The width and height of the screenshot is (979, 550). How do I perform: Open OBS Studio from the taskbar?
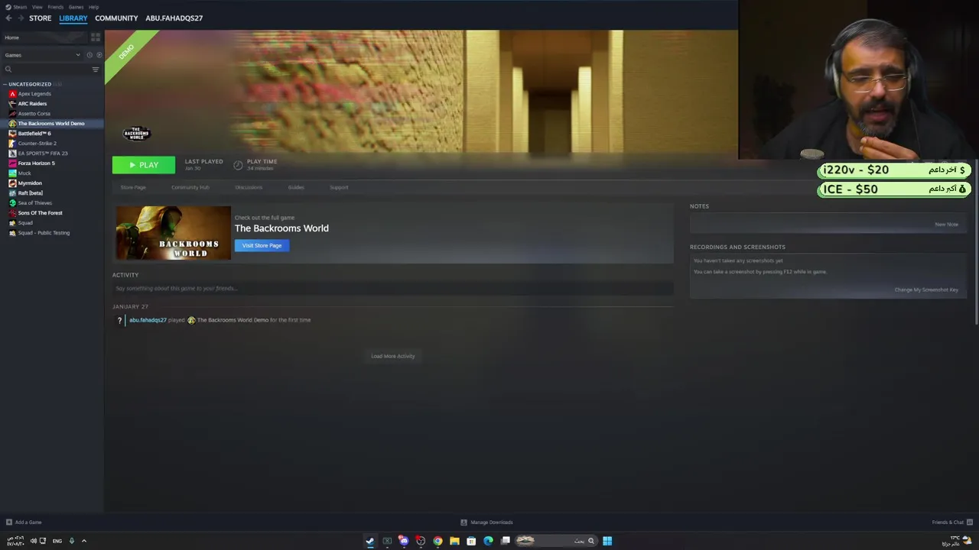click(421, 541)
